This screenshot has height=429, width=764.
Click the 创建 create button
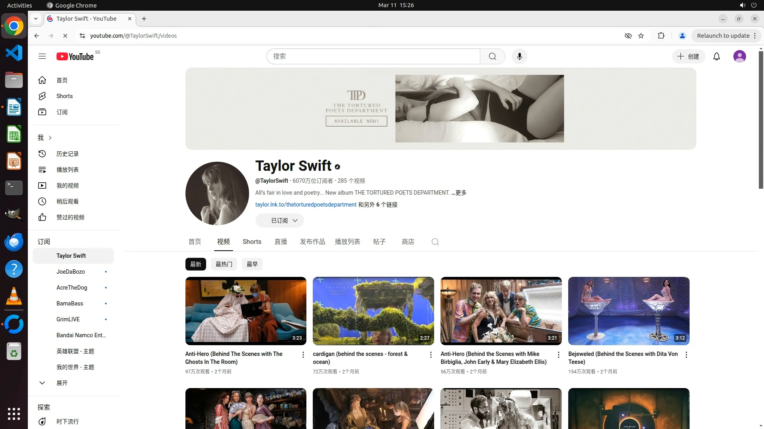point(688,56)
